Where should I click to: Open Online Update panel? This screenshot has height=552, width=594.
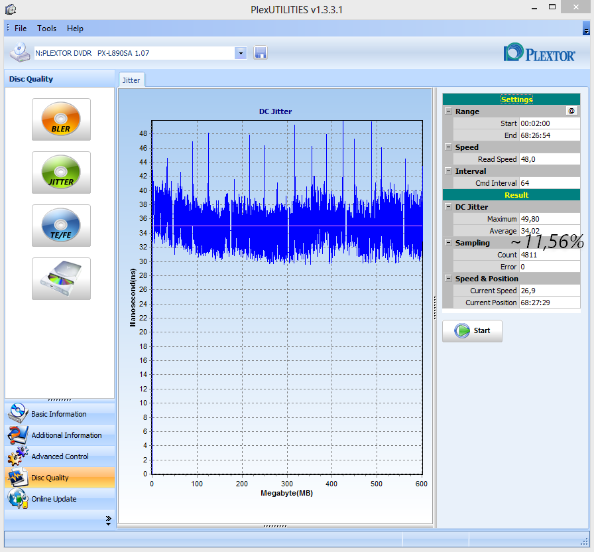(60, 498)
